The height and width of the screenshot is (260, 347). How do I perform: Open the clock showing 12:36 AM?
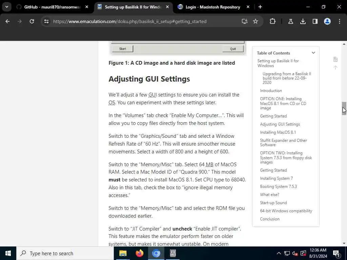click(x=318, y=253)
